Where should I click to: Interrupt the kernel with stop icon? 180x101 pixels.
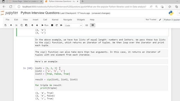coord(52,25)
